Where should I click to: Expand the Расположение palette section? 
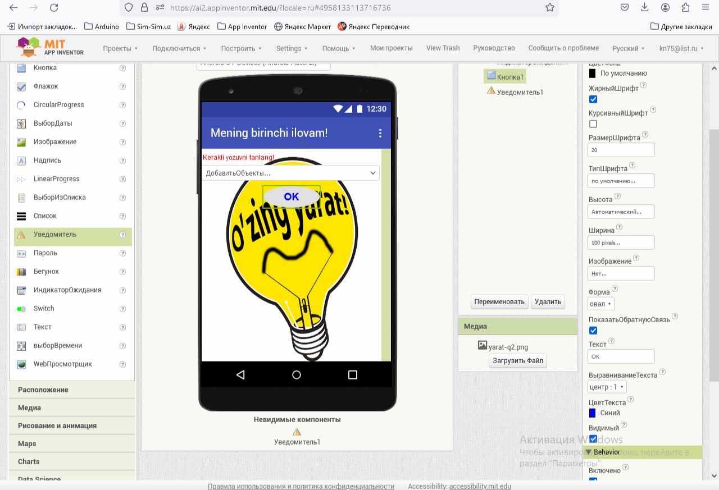[x=43, y=390]
